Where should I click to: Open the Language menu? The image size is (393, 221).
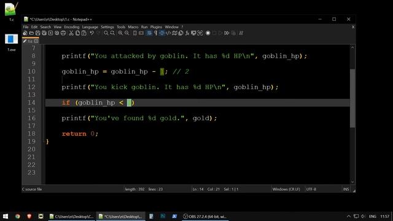click(x=90, y=27)
